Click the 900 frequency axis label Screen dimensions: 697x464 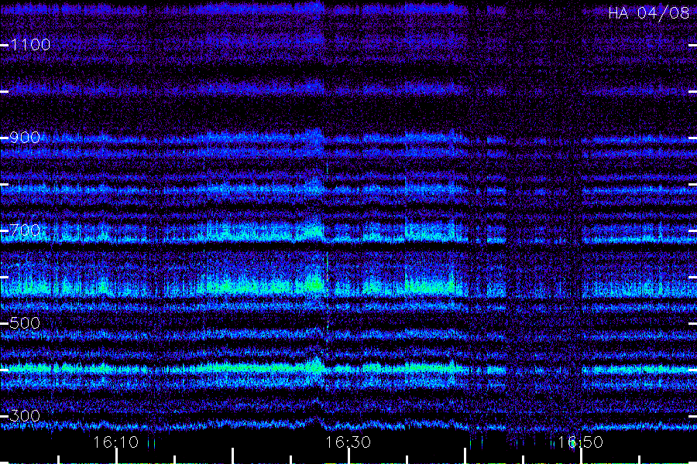(25, 137)
